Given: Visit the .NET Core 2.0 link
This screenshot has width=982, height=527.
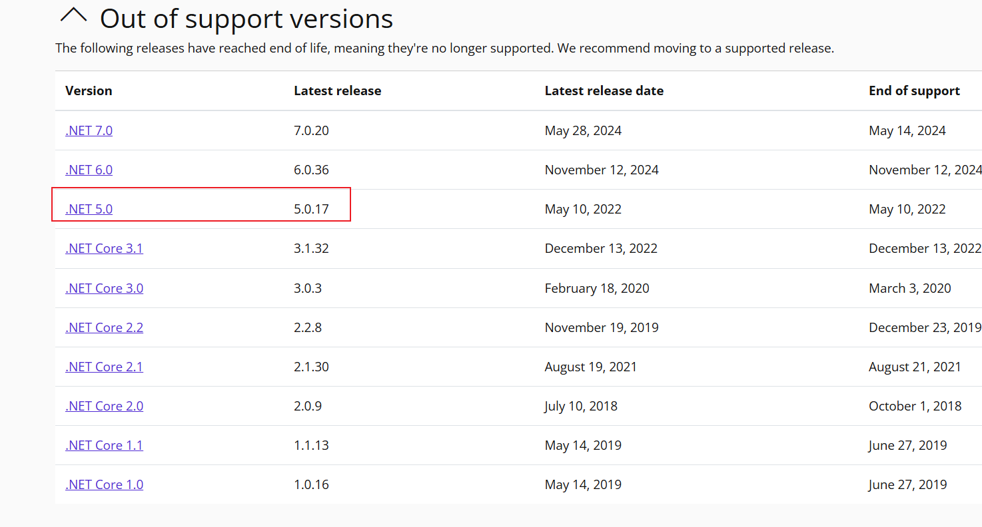Looking at the screenshot, I should (x=104, y=406).
